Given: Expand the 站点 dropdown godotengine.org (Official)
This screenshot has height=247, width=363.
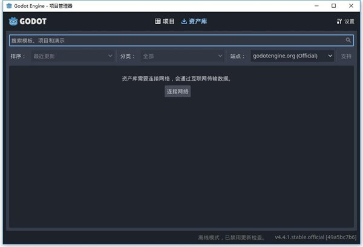Looking at the screenshot, I should 292,56.
